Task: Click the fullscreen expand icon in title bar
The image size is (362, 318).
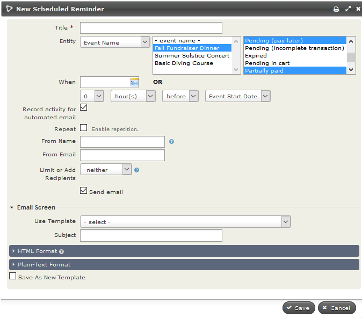Action: point(348,9)
